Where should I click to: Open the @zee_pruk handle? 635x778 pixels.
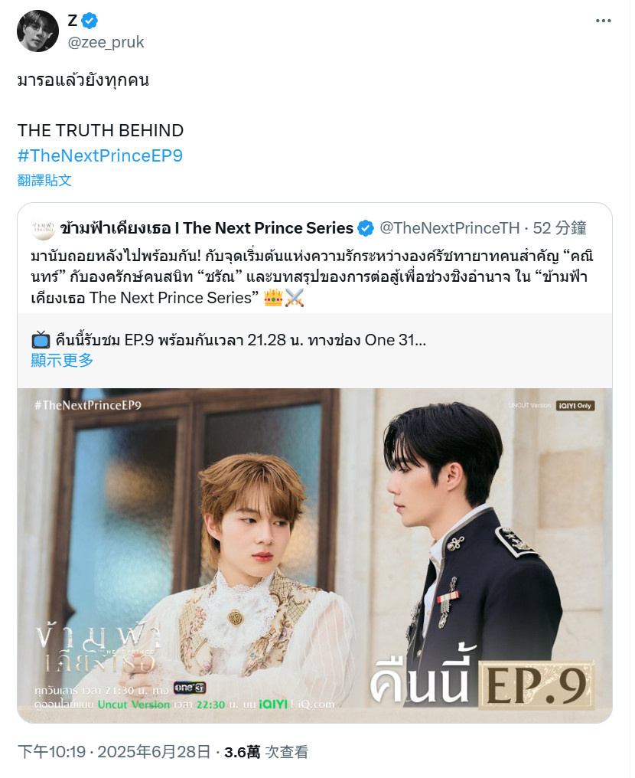tap(106, 42)
